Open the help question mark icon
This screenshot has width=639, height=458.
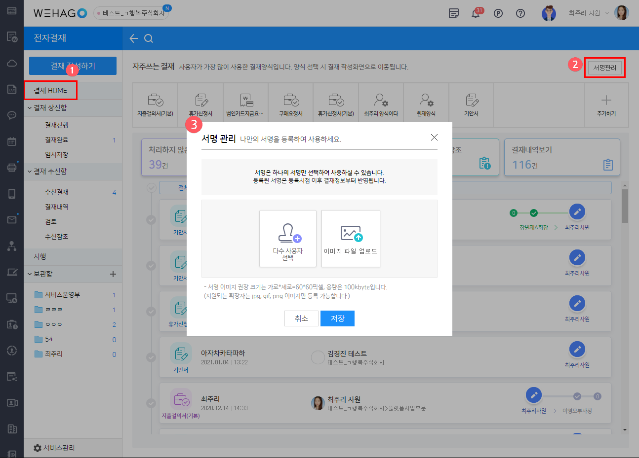[520, 14]
